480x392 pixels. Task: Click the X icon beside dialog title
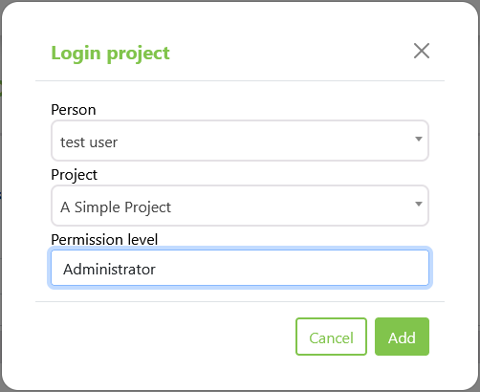click(x=422, y=51)
